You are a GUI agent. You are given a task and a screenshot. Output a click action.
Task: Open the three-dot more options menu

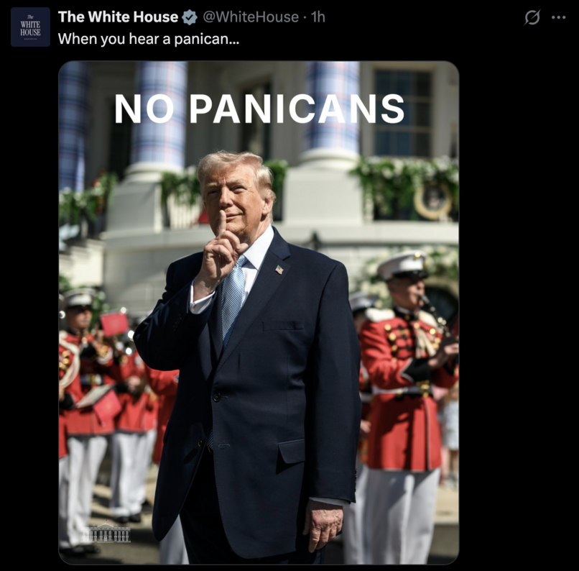(558, 17)
